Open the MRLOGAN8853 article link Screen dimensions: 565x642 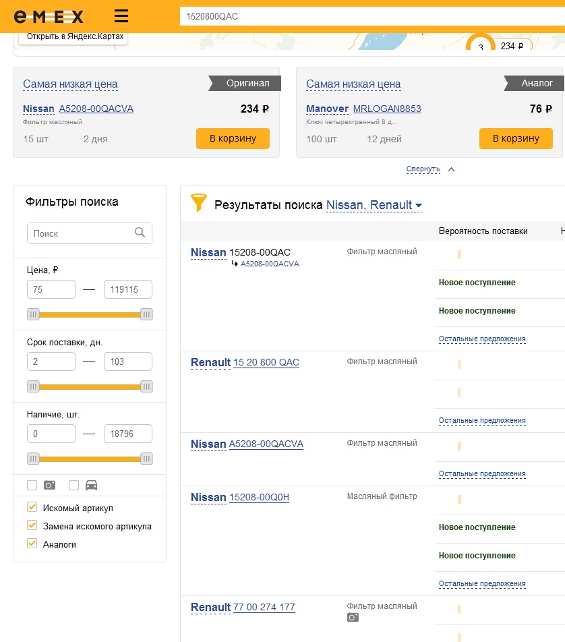[x=387, y=109]
